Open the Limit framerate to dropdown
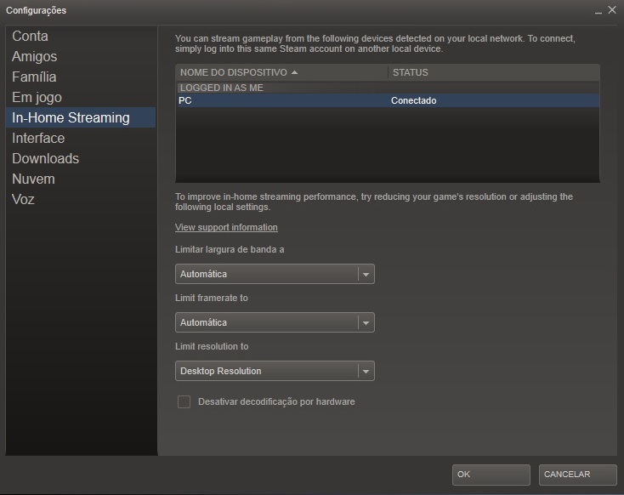The height and width of the screenshot is (495, 624). [275, 322]
